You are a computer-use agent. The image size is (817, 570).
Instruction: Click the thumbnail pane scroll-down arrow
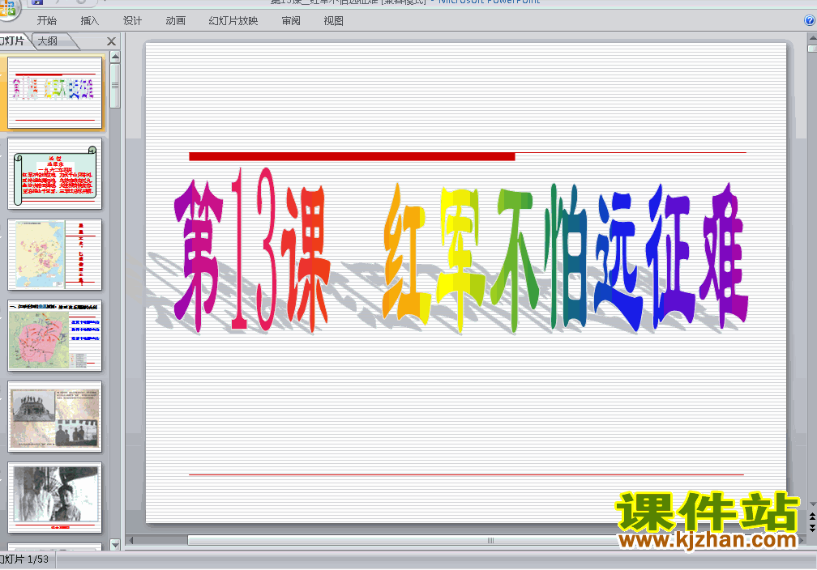[115, 544]
